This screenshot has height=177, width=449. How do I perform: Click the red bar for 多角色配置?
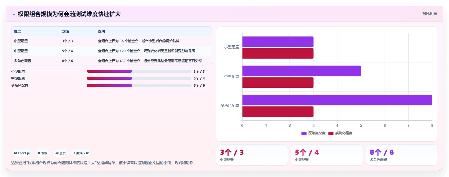278,112
